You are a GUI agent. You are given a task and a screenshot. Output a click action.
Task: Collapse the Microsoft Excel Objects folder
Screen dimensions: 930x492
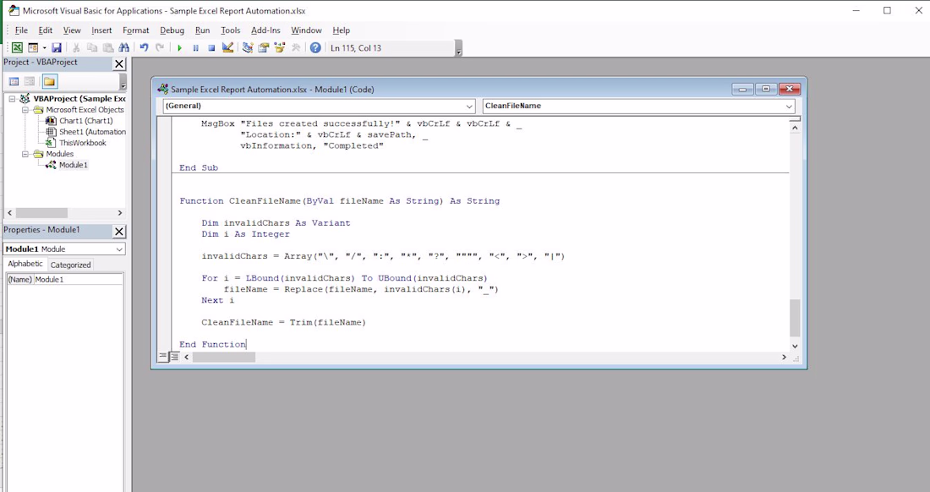(x=25, y=110)
